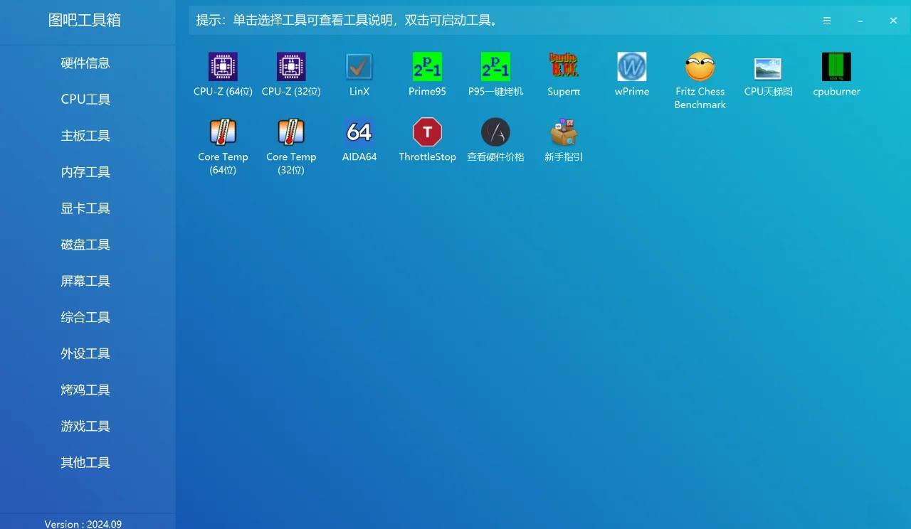911x529 pixels.
Task: Open the CPU天梯图 image icon
Action: [768, 68]
